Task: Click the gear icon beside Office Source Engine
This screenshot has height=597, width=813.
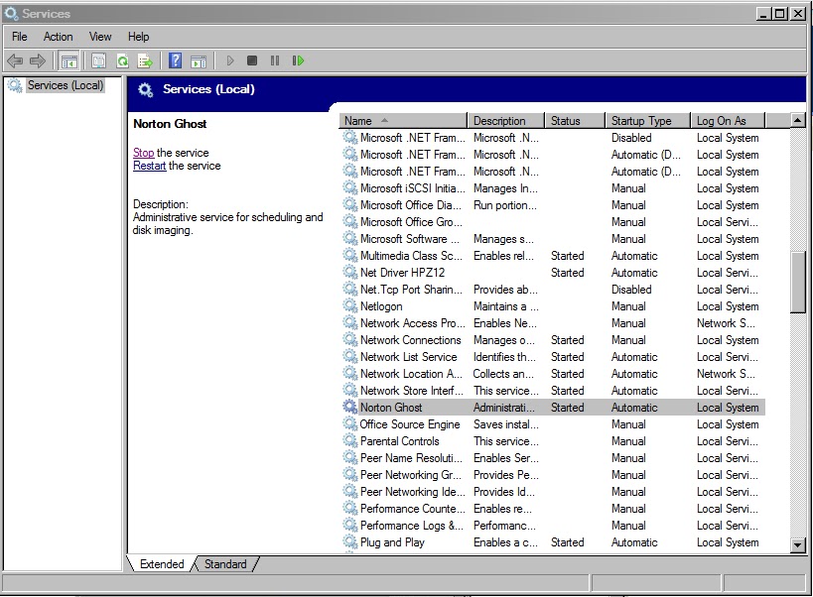Action: click(x=350, y=424)
